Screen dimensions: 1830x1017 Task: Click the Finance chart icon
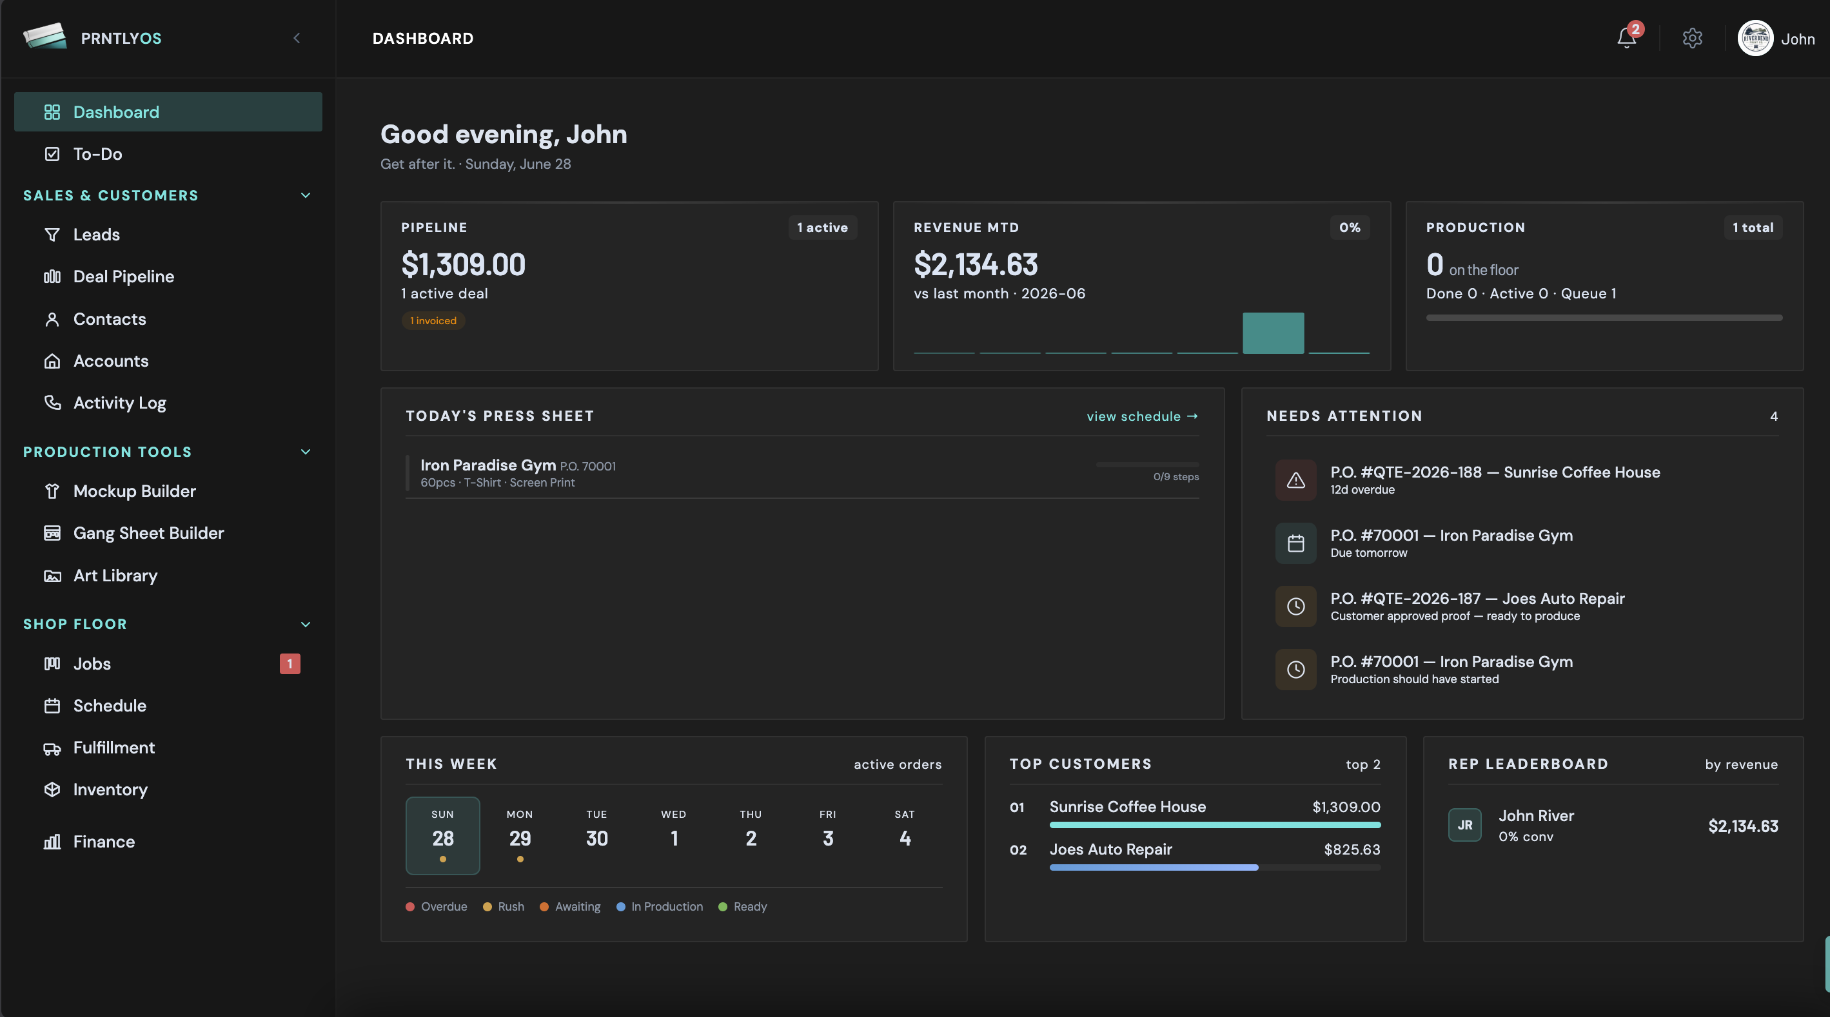[x=52, y=842]
